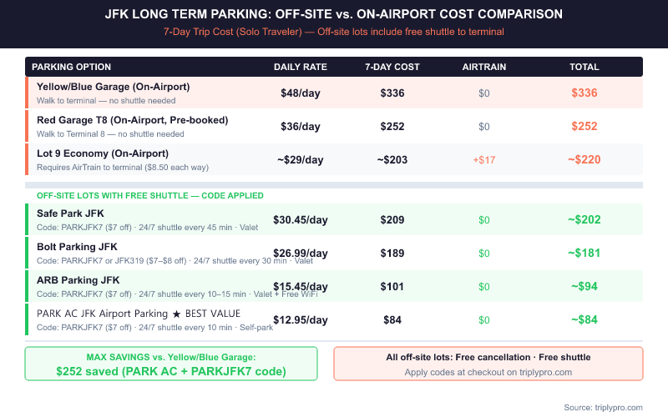Click the PARKING OPTION column header
Viewport: 668px width, 417px height.
click(71, 67)
